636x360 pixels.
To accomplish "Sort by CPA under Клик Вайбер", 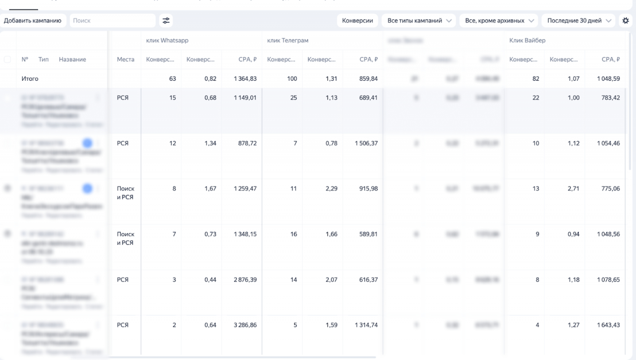I will pyautogui.click(x=611, y=60).
